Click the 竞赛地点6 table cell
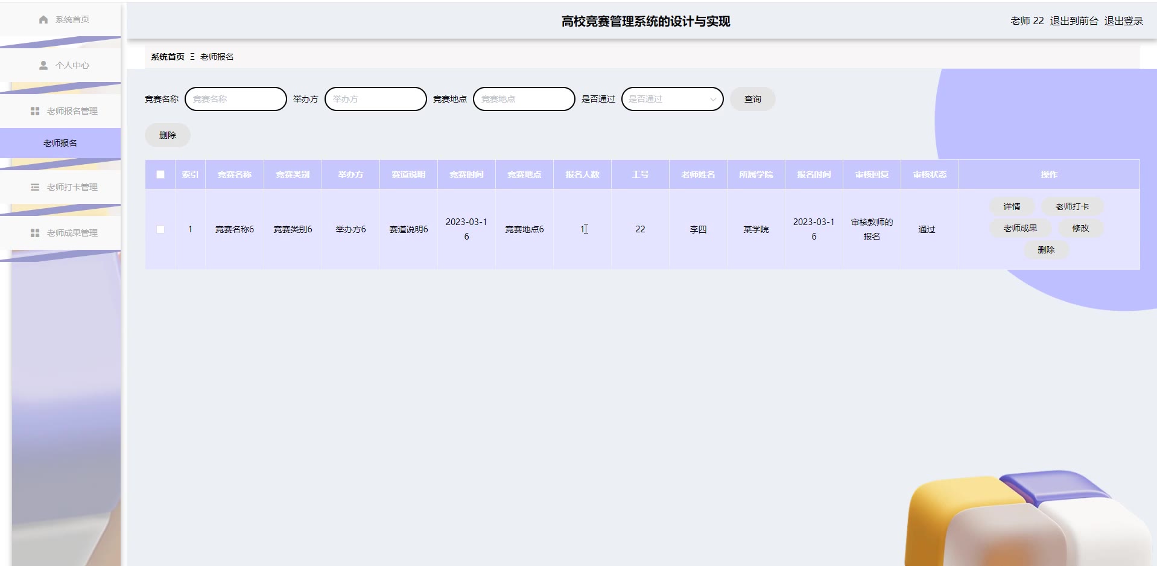This screenshot has height=566, width=1157. [x=524, y=229]
